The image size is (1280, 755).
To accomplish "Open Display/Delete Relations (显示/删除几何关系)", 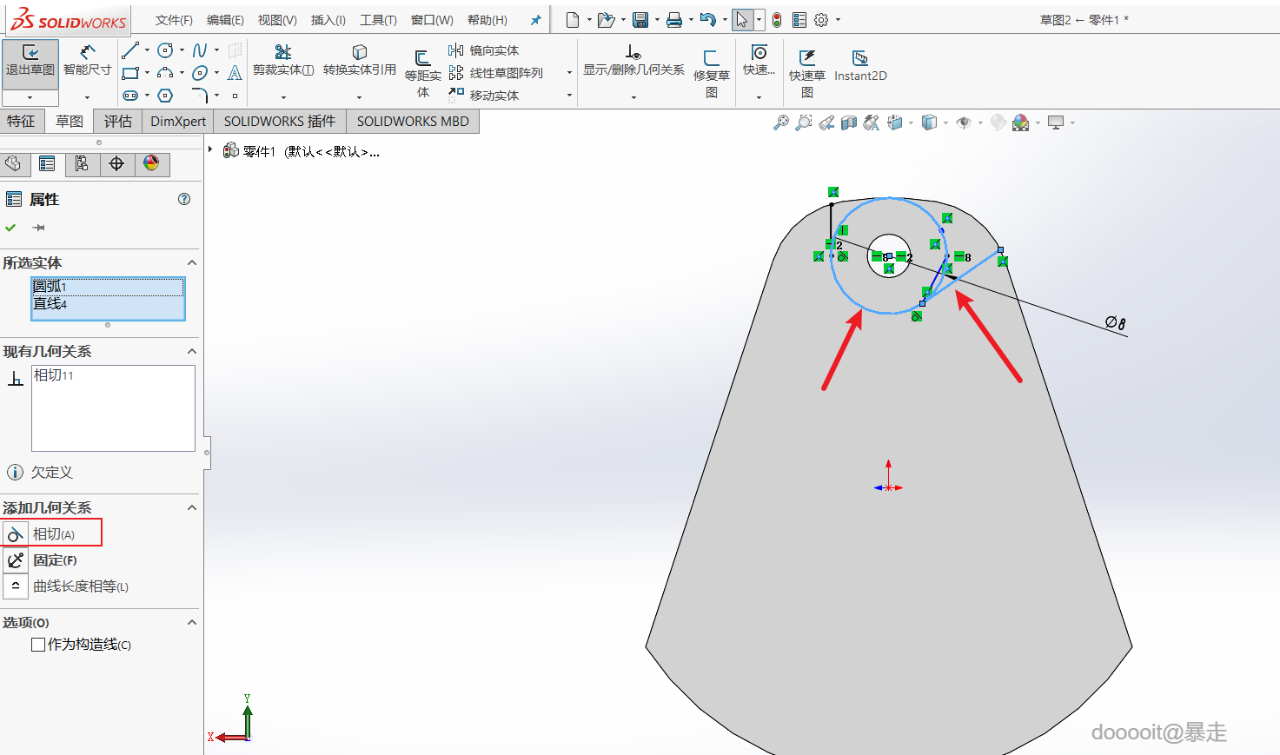I will 633,60.
